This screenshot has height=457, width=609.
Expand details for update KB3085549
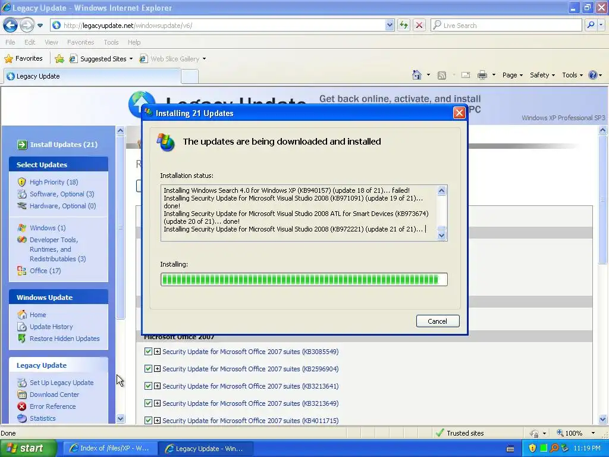pyautogui.click(x=157, y=351)
